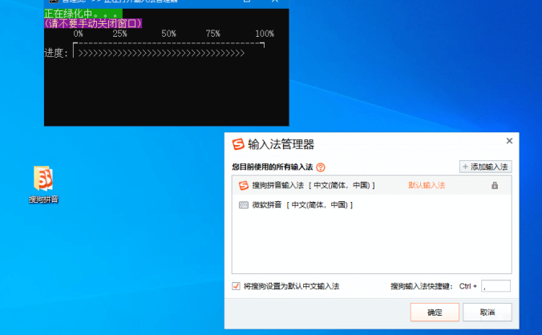Click the lock icon on 搜狗拼音输入法 row
This screenshot has width=542, height=335.
coord(495,185)
